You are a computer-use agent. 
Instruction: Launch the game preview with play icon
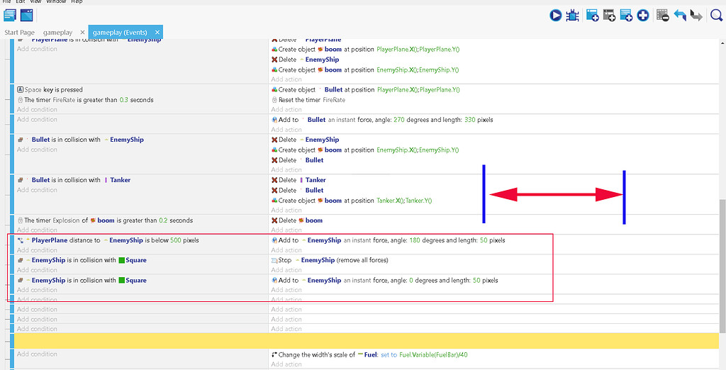[555, 15]
